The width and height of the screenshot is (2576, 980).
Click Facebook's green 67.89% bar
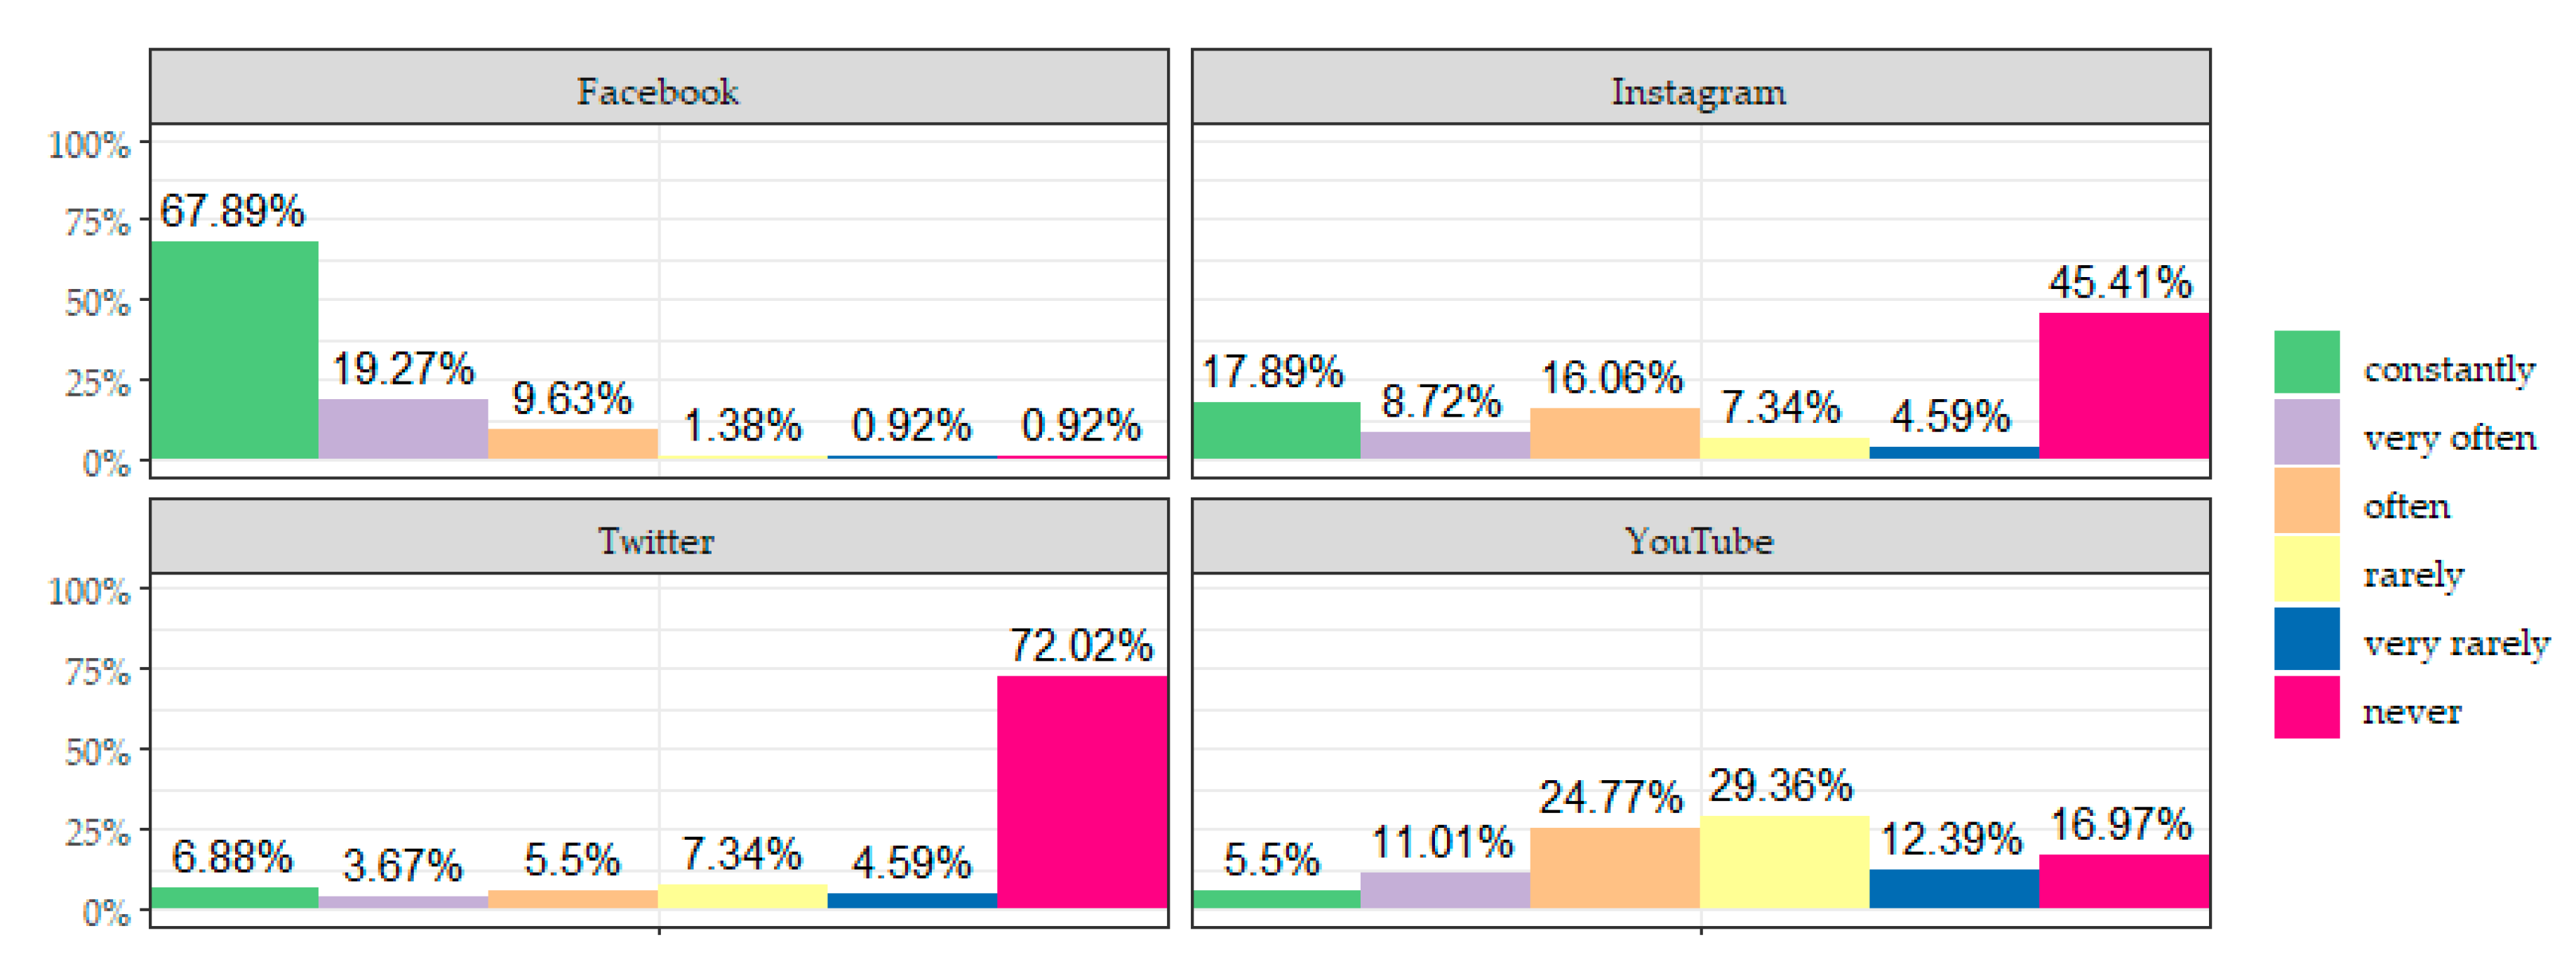click(x=234, y=350)
